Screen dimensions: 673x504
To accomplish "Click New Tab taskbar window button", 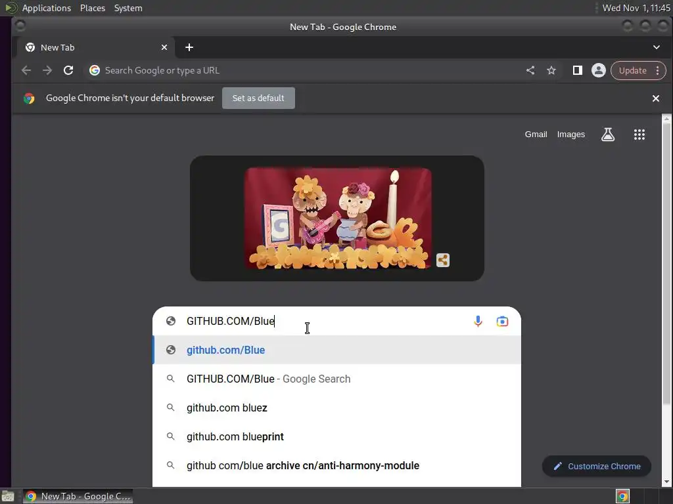I will (78, 496).
